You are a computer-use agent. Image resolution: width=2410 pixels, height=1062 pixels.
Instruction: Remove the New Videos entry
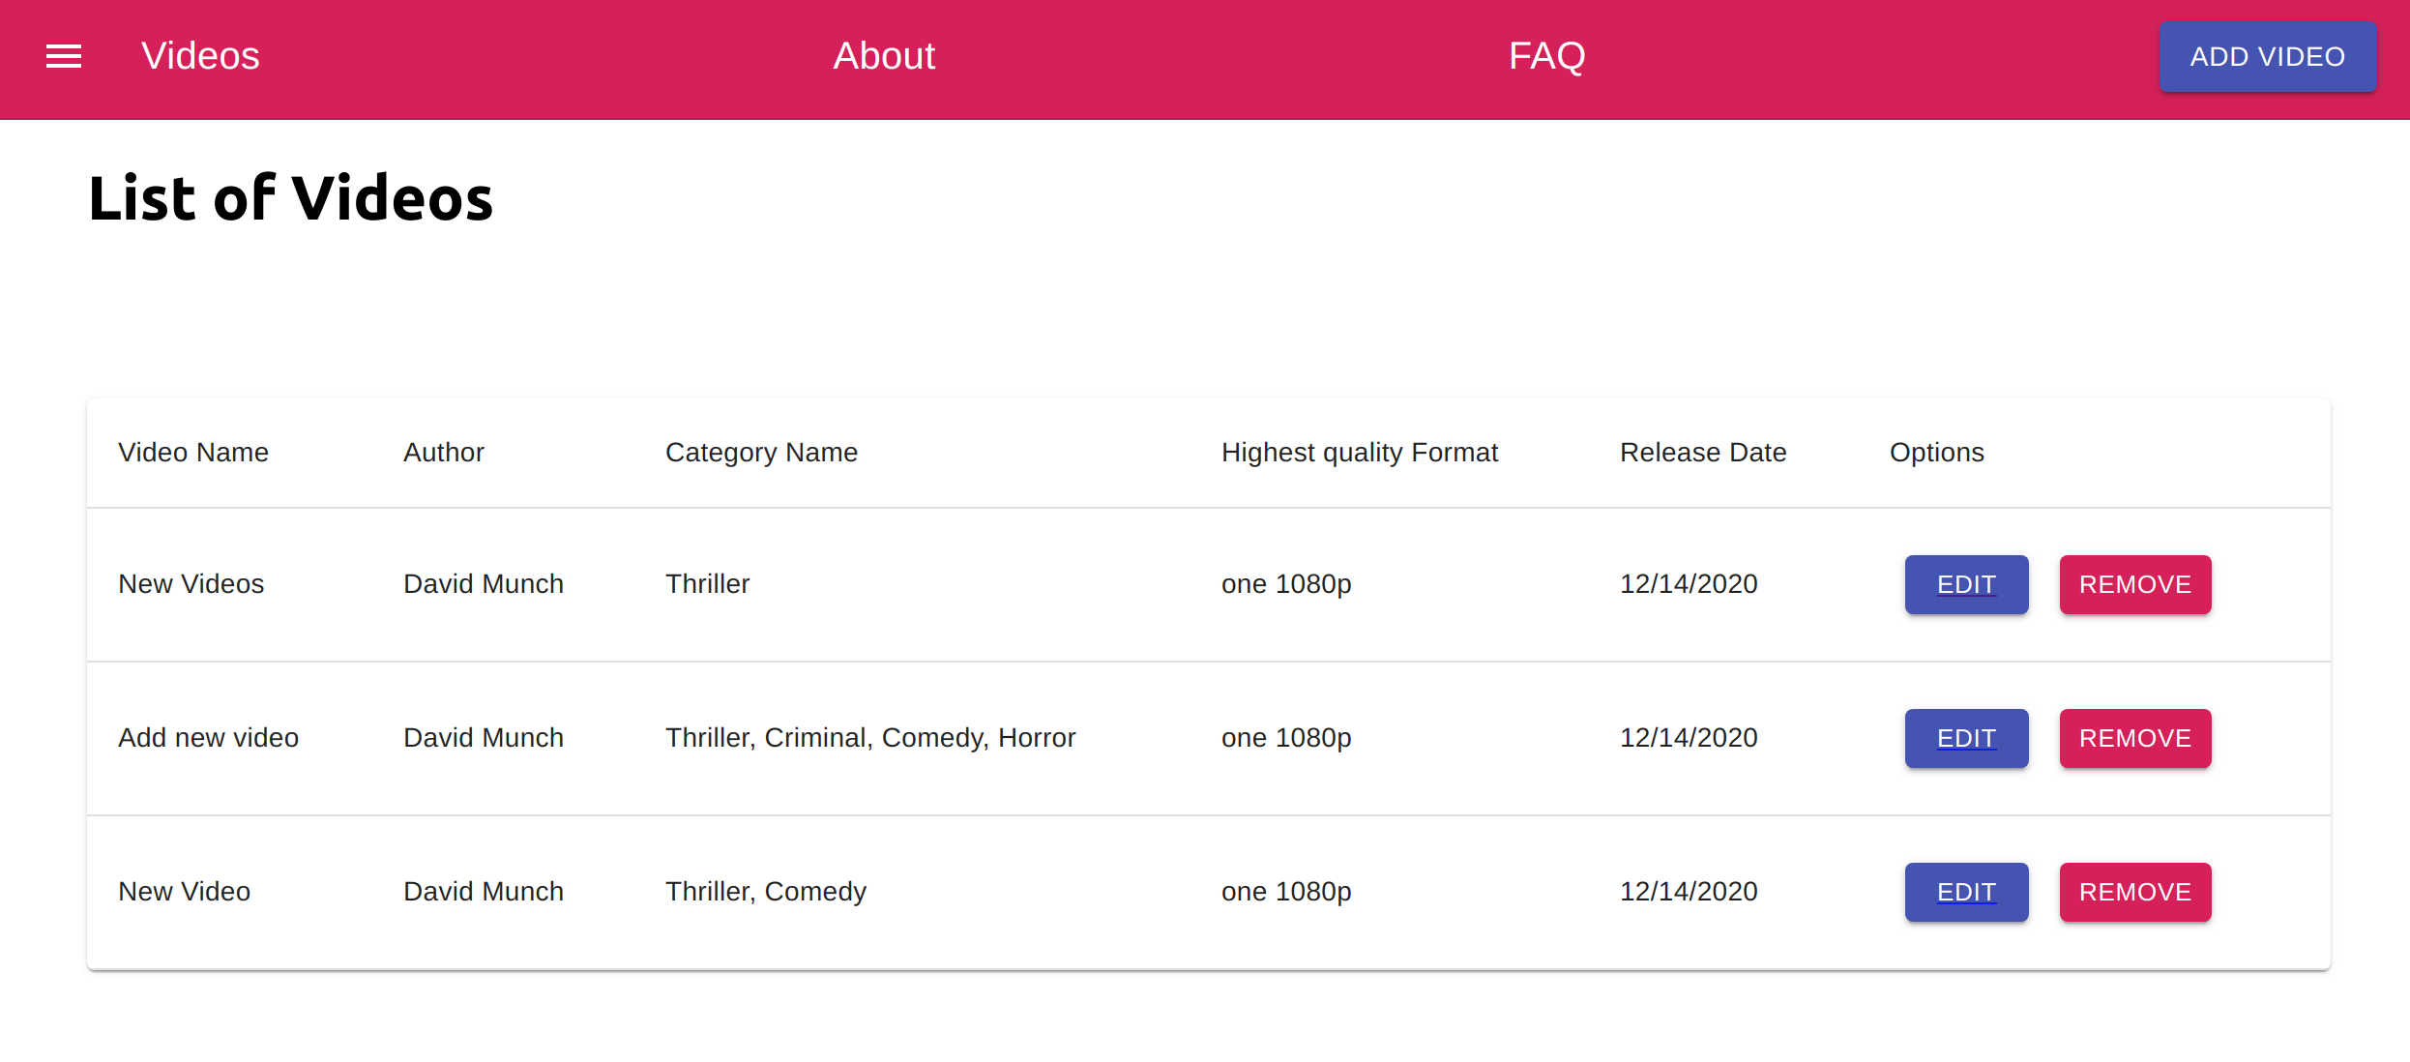(x=2134, y=584)
